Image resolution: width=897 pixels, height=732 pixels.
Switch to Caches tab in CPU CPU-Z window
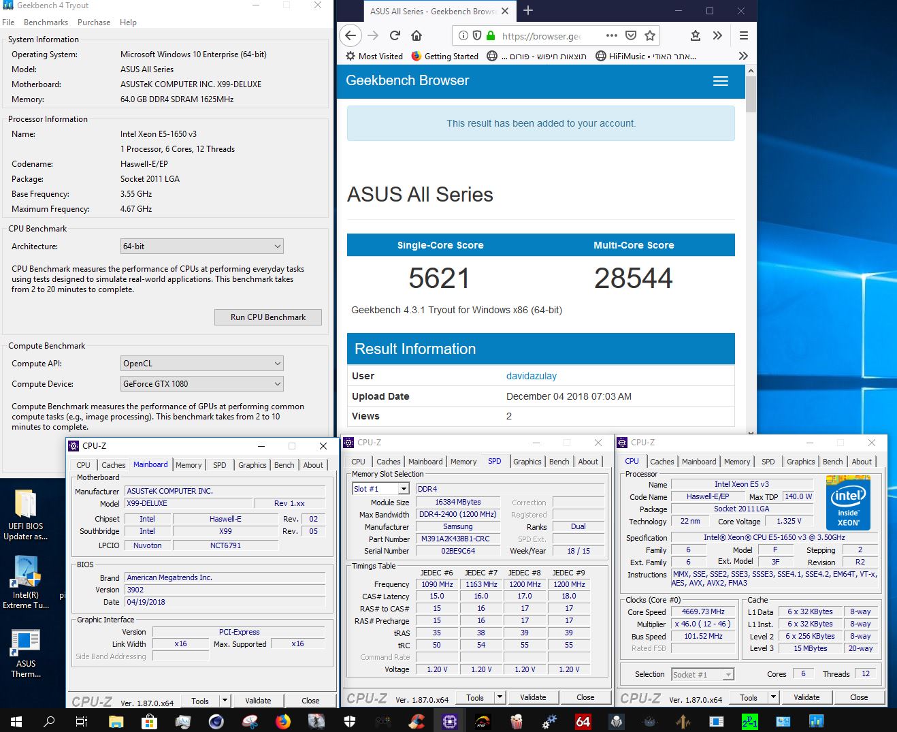[662, 462]
